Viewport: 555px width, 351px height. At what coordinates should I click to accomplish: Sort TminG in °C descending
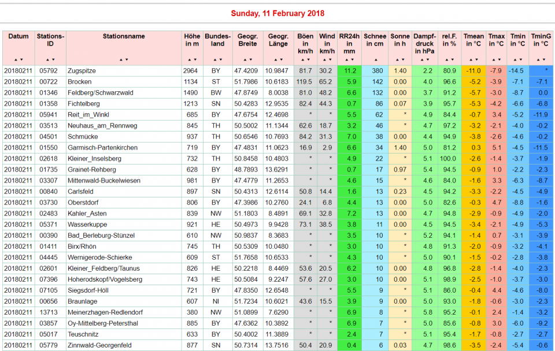tap(544, 59)
